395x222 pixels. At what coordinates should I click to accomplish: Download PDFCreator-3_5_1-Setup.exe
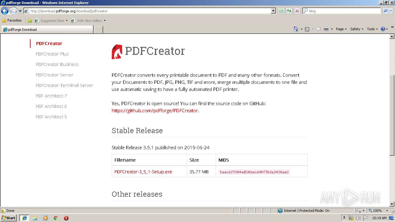[x=143, y=172]
